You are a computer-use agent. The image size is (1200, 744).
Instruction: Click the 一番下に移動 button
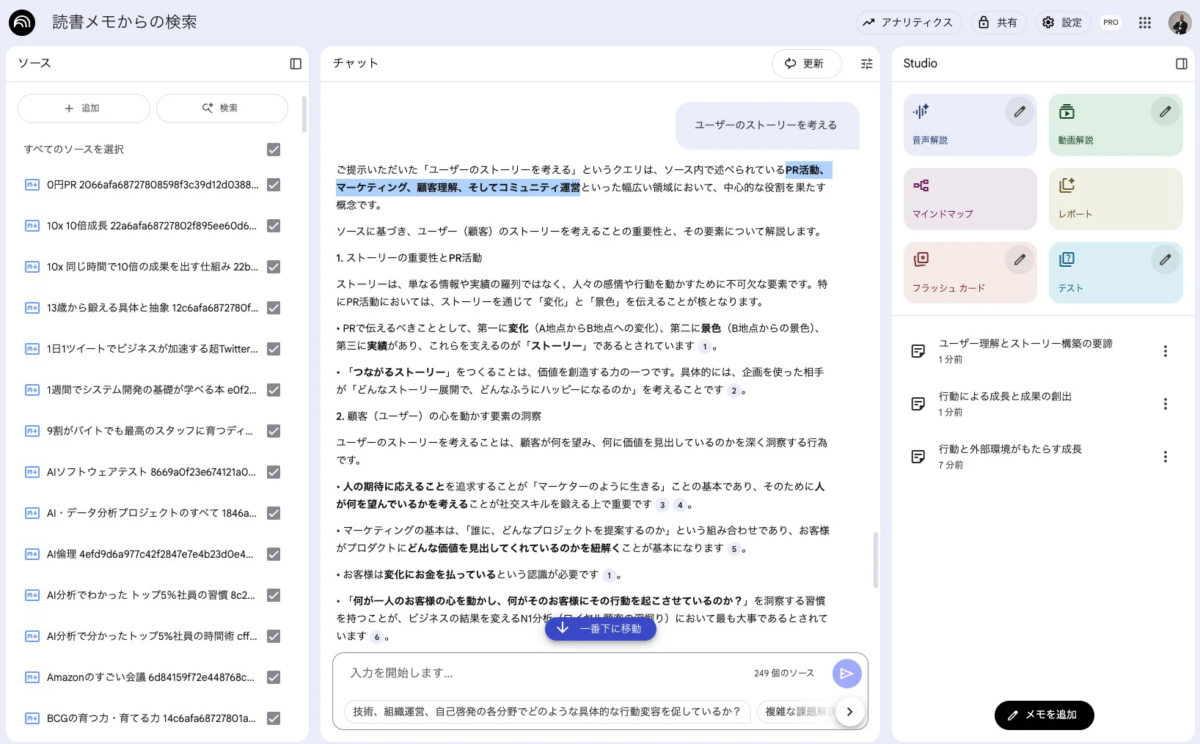(600, 628)
